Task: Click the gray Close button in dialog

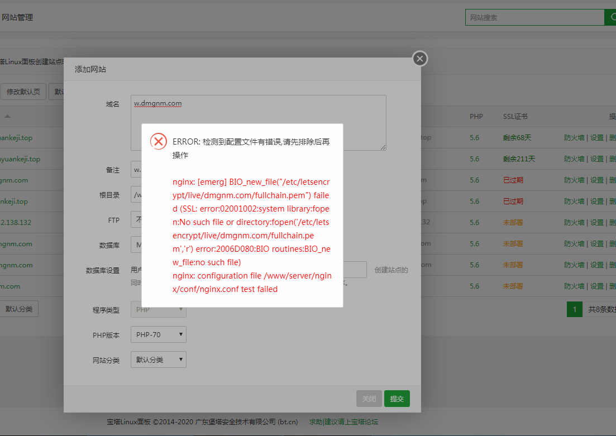Action: [369, 399]
